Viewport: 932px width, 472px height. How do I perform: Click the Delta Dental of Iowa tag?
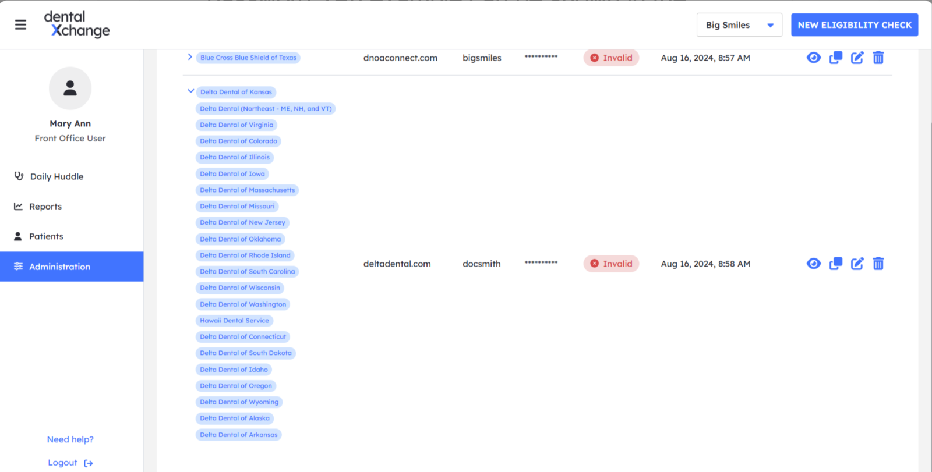pyautogui.click(x=232, y=174)
